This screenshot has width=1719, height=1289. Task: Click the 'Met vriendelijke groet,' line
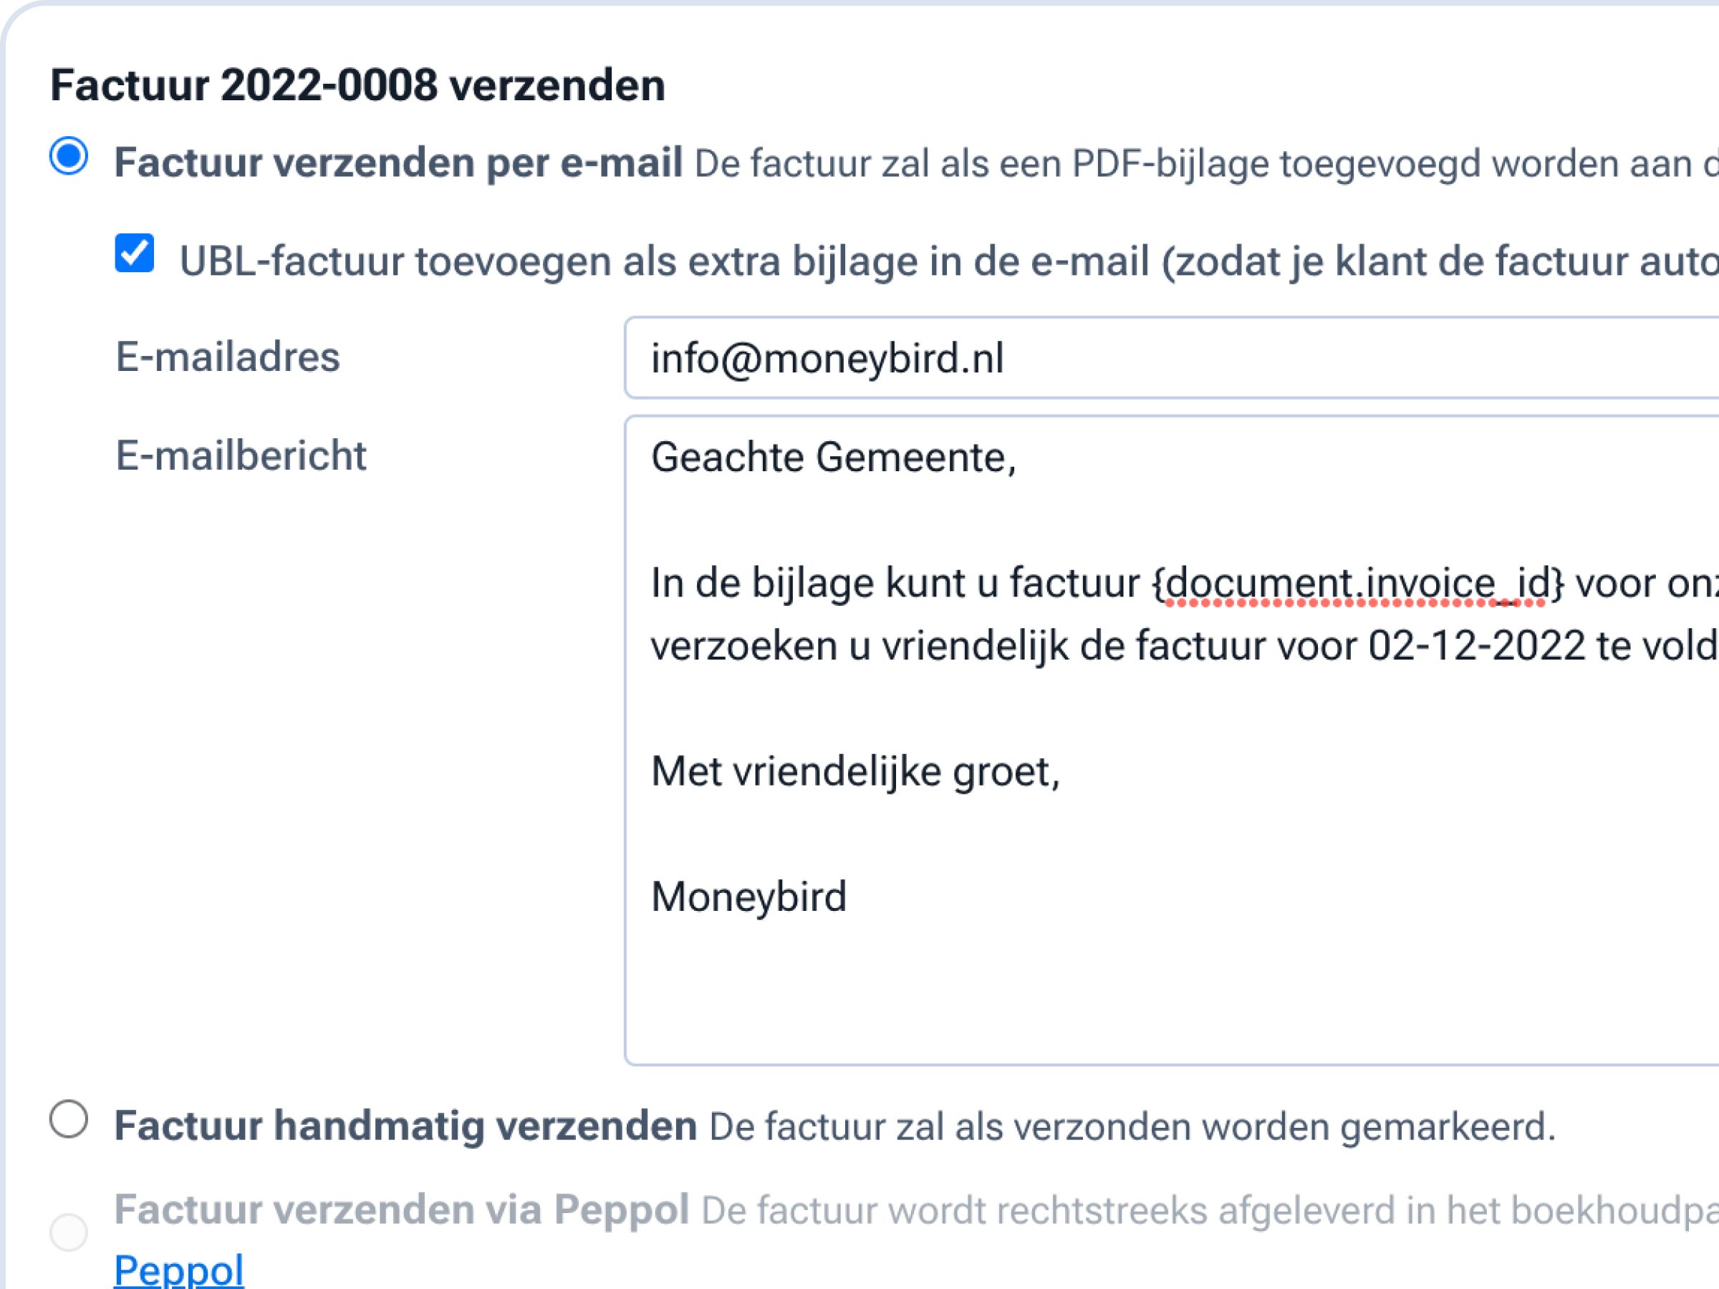[x=854, y=771]
